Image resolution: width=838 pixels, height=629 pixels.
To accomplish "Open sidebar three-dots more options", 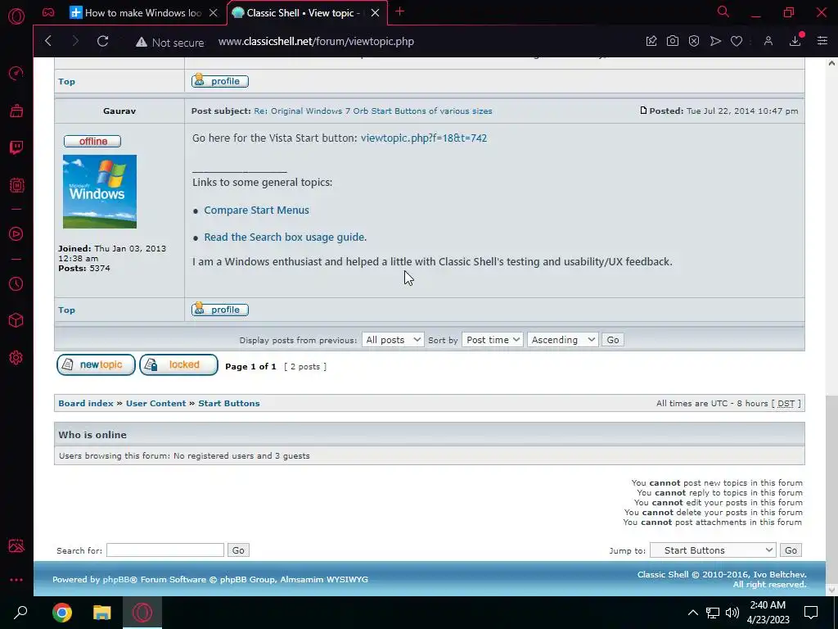I will click(16, 580).
